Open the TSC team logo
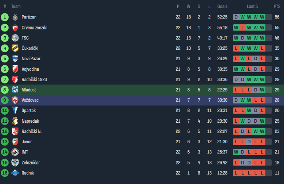The height and width of the screenshot is (184, 284). (15, 38)
